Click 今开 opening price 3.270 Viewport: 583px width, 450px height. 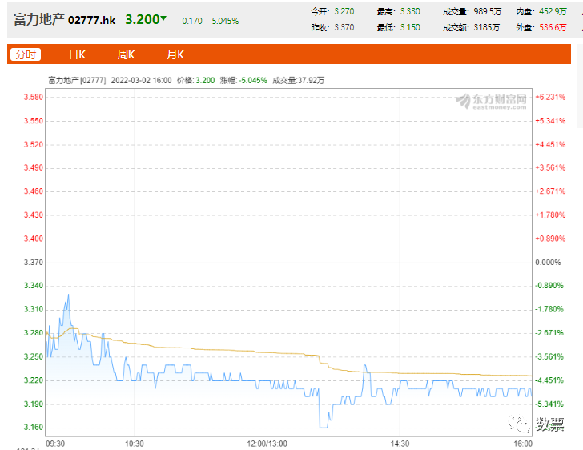[x=344, y=11]
